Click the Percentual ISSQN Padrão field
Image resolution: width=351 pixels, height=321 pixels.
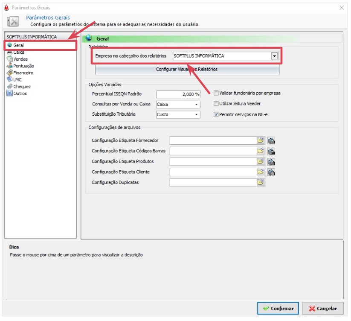pos(178,94)
